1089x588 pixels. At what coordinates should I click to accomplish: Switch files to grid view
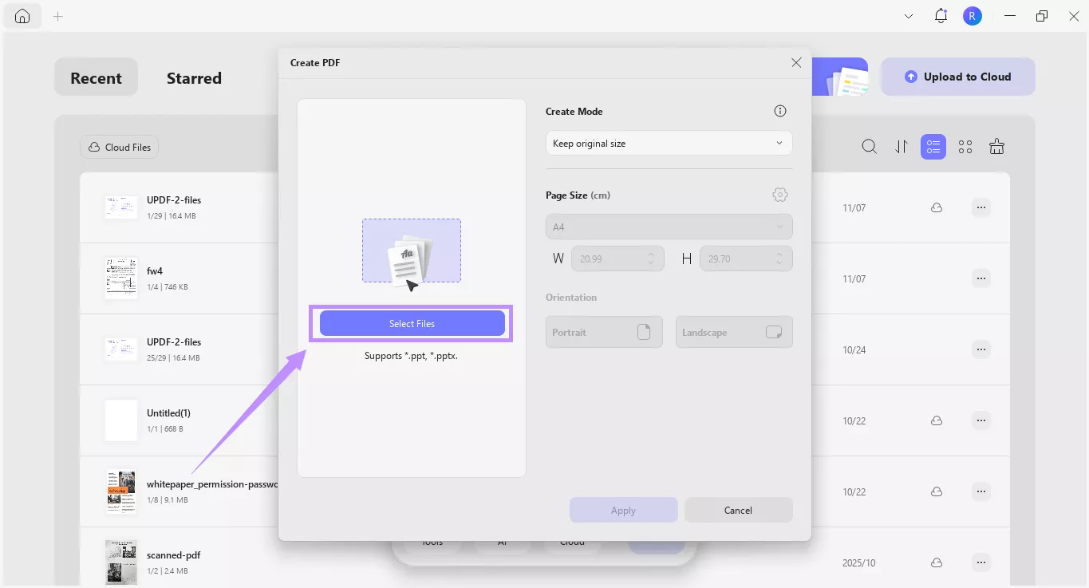[965, 147]
